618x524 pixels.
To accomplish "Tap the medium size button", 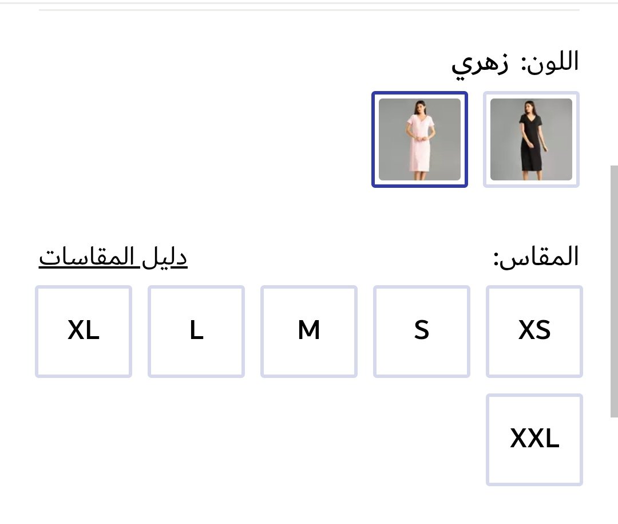I will pyautogui.click(x=309, y=332).
